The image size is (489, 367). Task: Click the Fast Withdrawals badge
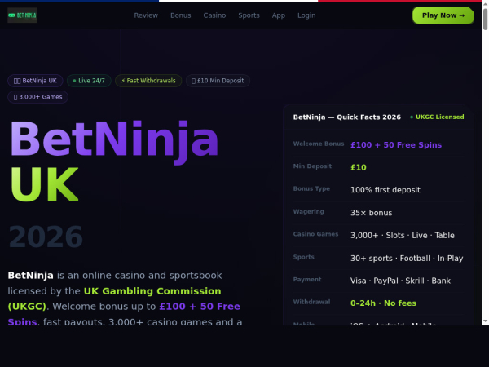coord(148,81)
